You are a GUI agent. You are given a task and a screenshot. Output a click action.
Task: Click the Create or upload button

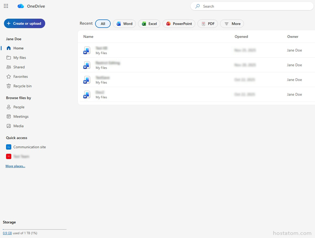click(24, 24)
